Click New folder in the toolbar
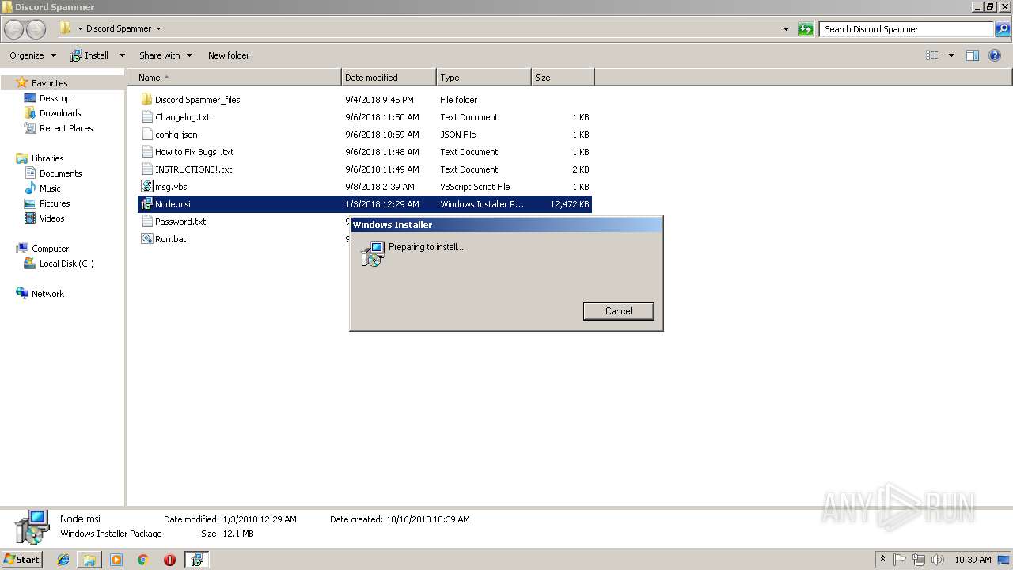The width and height of the screenshot is (1013, 570). coord(229,55)
